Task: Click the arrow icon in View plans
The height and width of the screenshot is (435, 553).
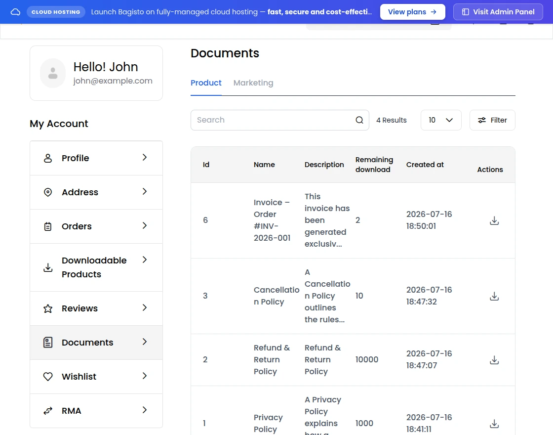Action: pos(434,12)
